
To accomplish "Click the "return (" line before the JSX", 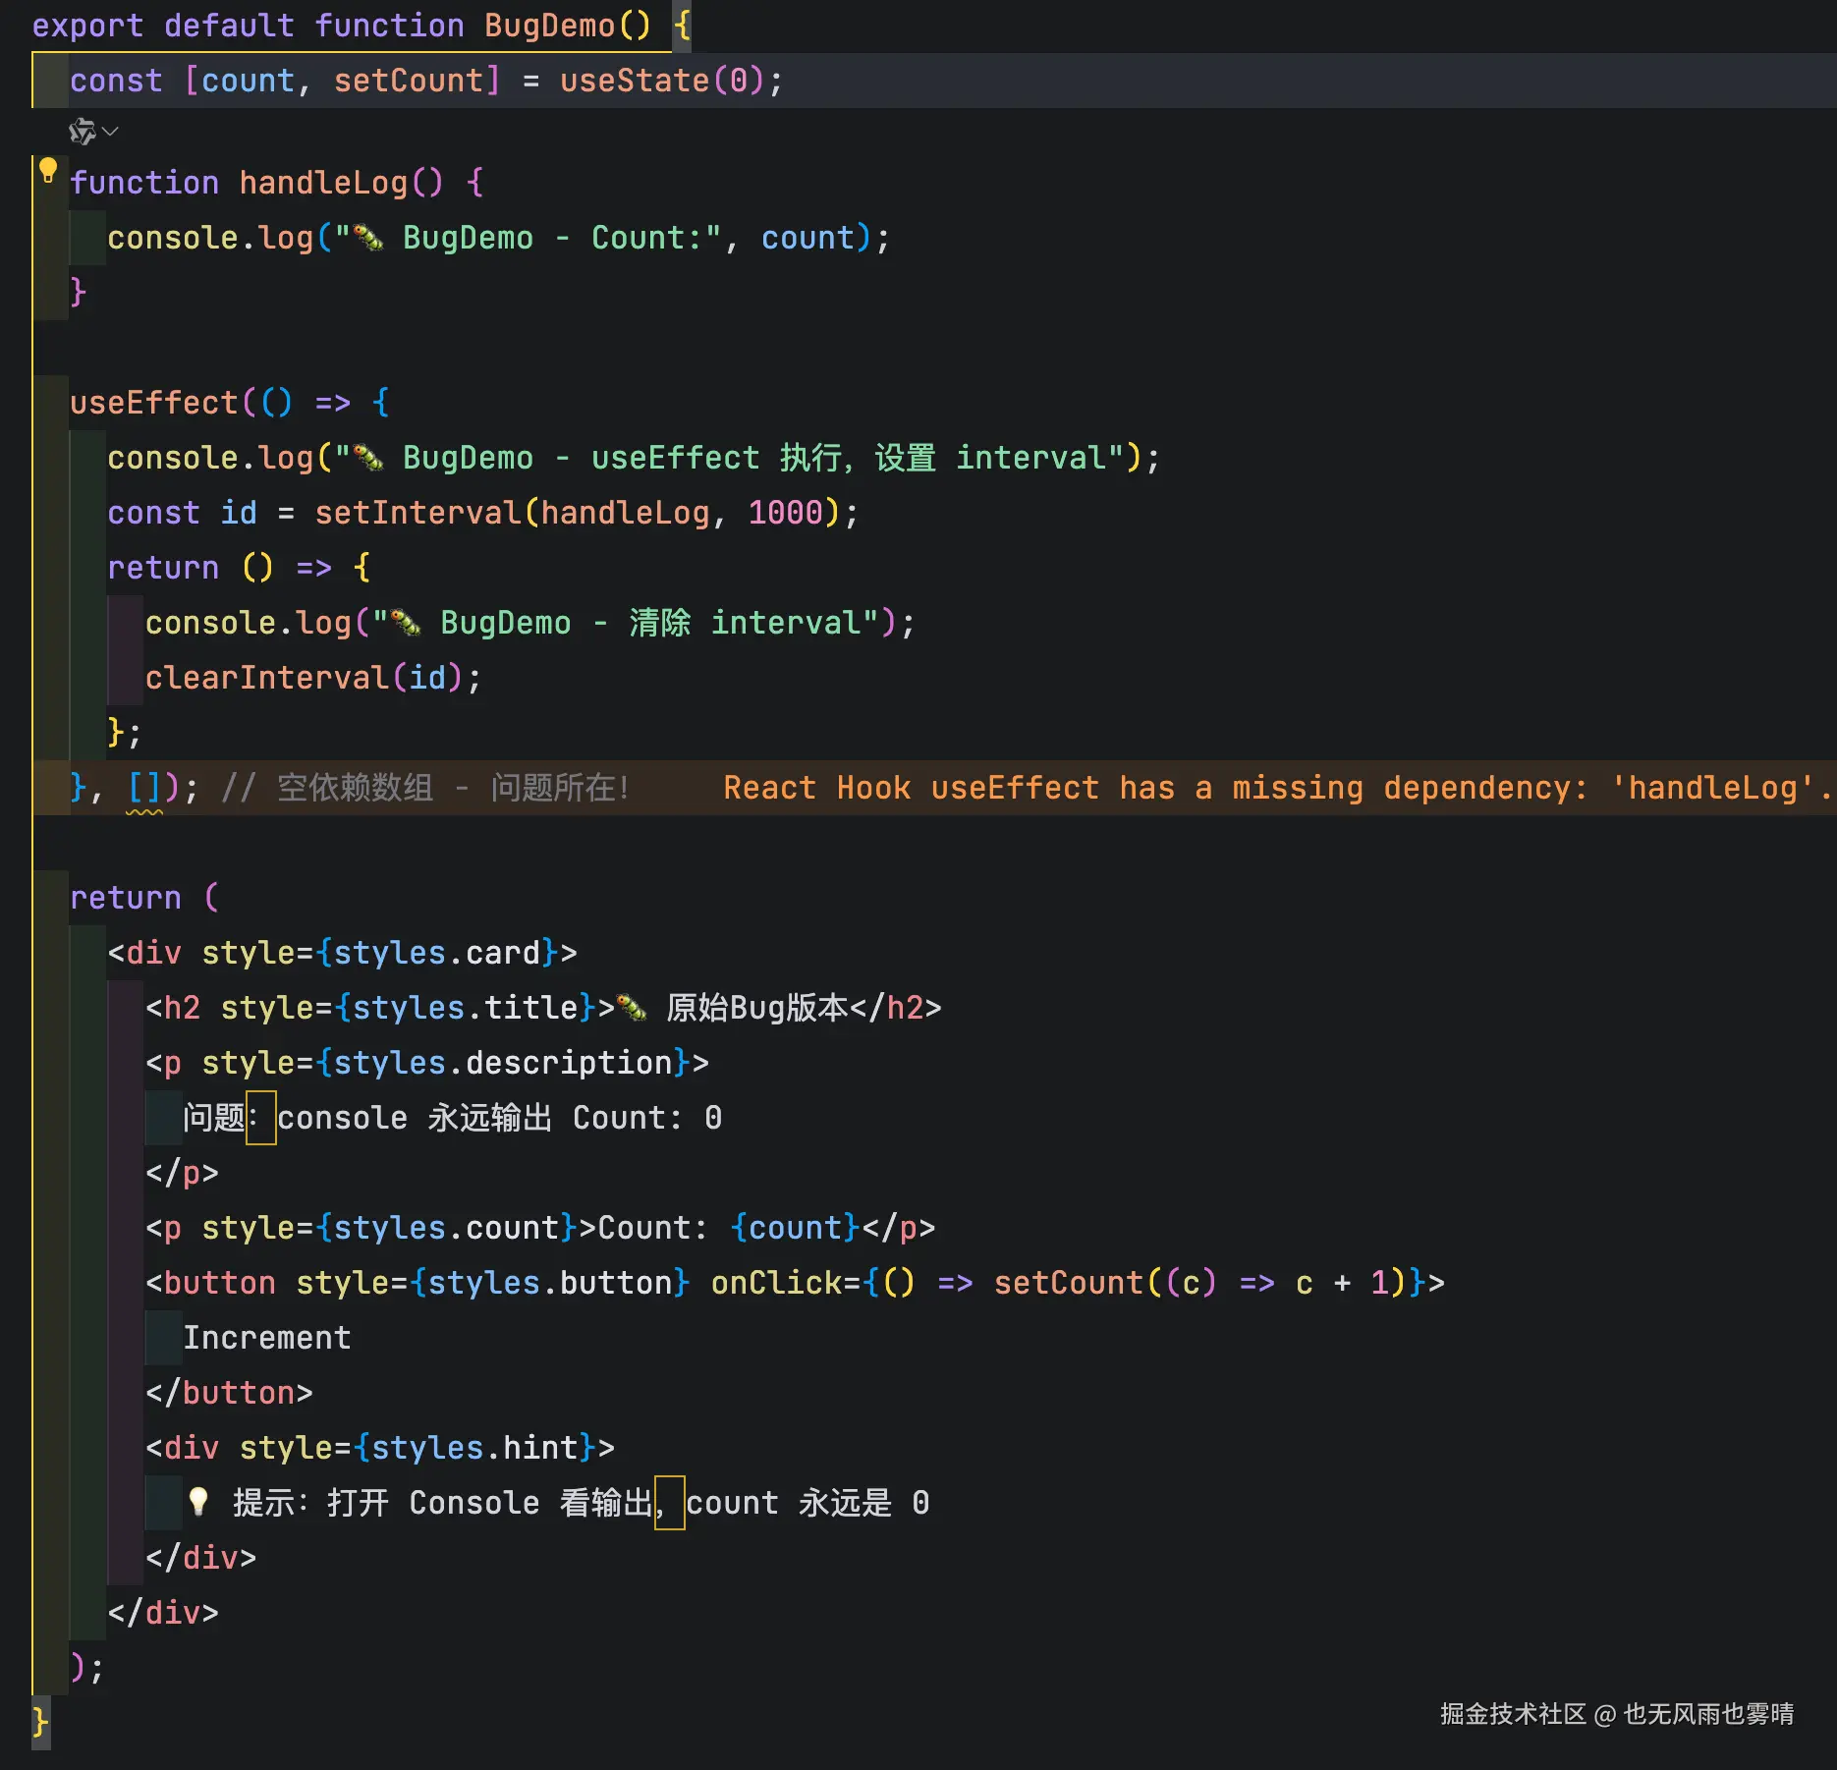I will click(x=144, y=898).
